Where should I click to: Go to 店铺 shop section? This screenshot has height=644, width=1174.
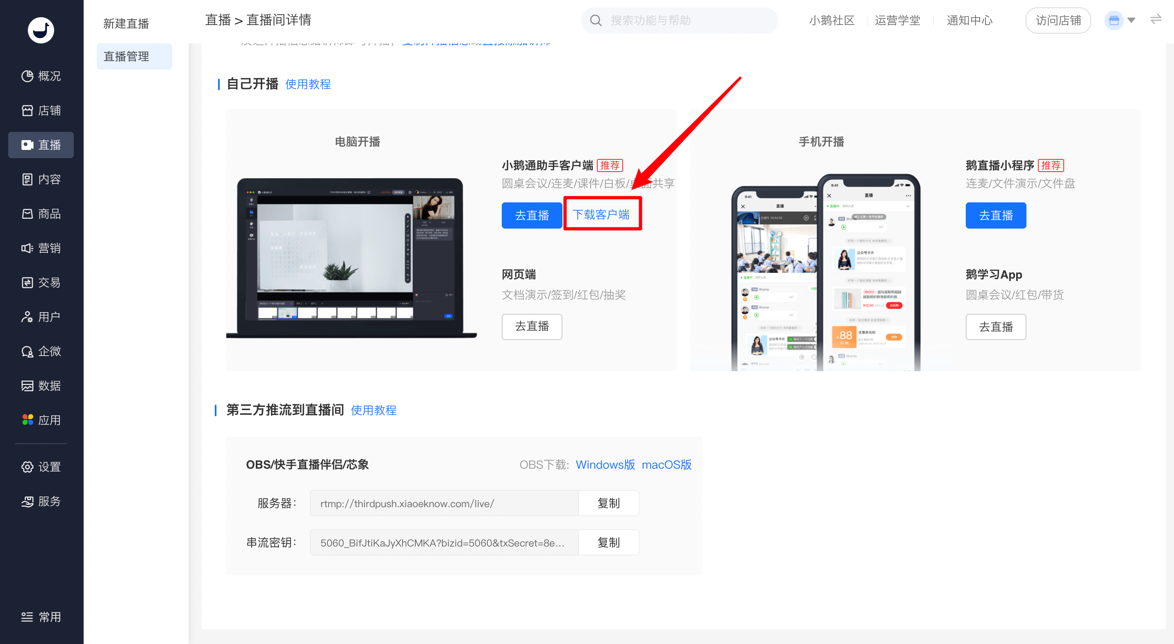[41, 110]
